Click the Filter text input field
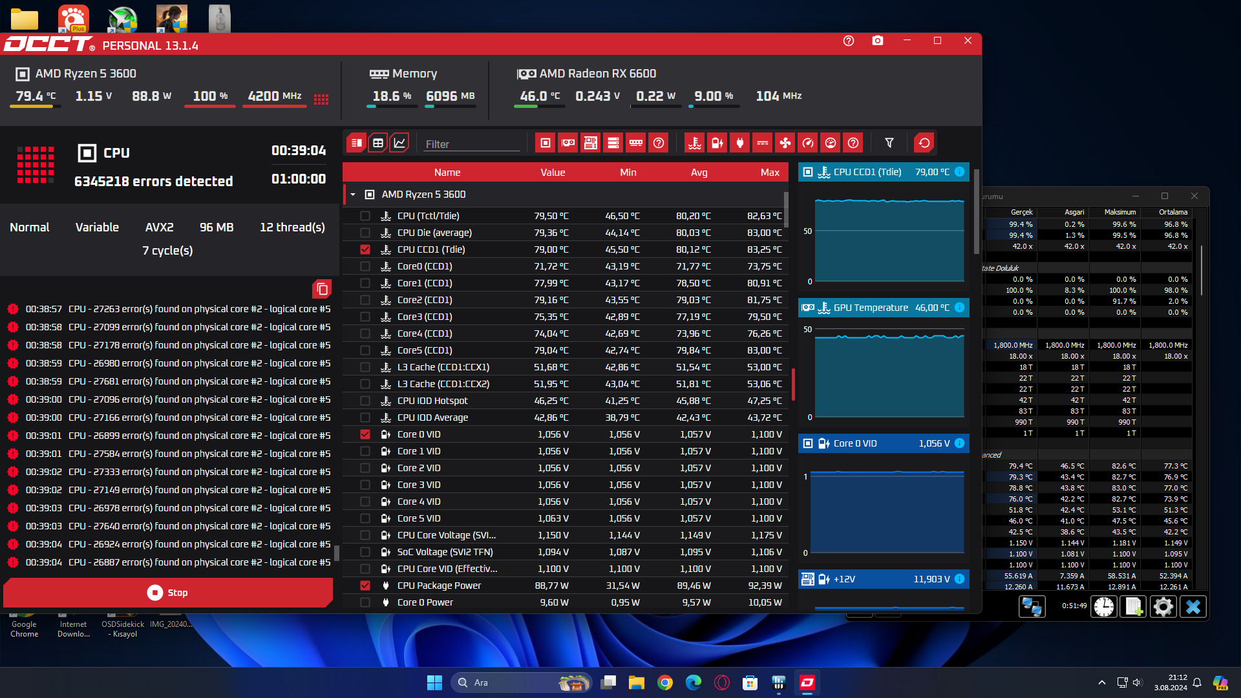 pyautogui.click(x=472, y=144)
